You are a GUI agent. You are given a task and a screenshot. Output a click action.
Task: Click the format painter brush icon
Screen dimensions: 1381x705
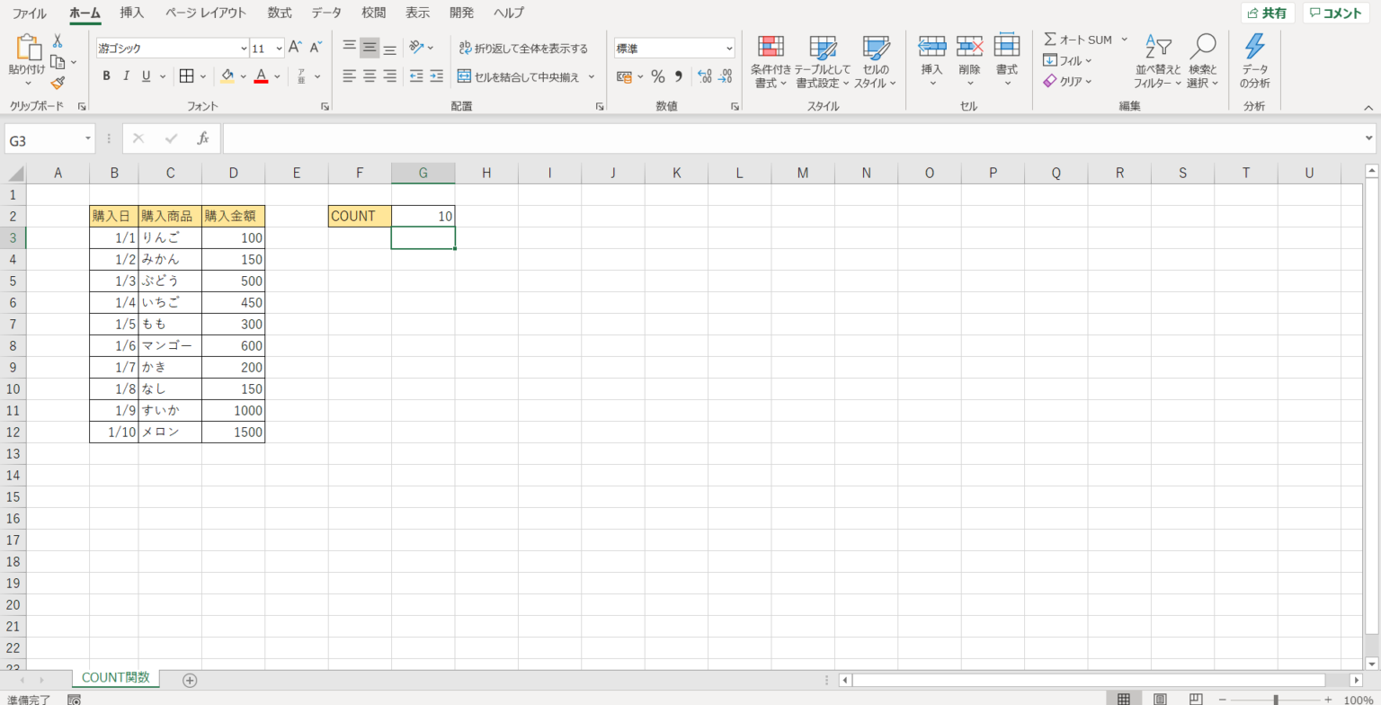point(58,83)
